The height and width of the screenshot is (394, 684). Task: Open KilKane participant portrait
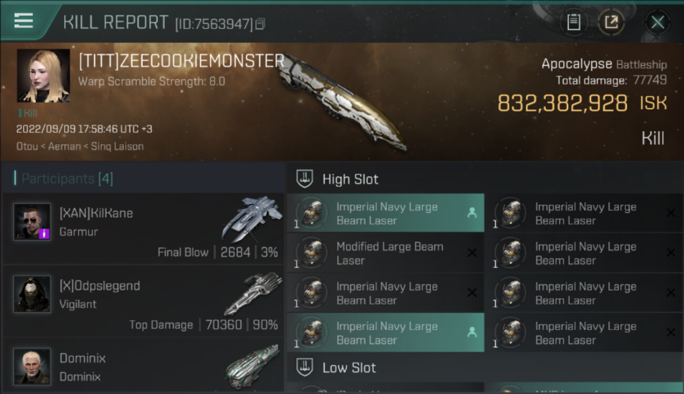tap(32, 222)
